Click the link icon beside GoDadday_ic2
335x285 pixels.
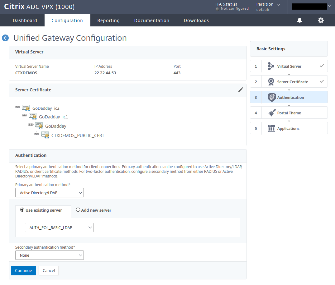pos(18,107)
